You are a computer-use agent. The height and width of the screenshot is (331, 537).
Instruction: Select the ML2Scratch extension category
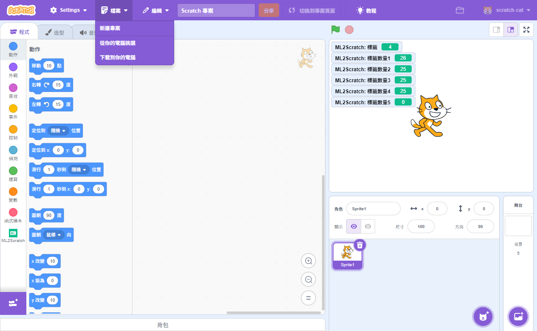(x=13, y=236)
